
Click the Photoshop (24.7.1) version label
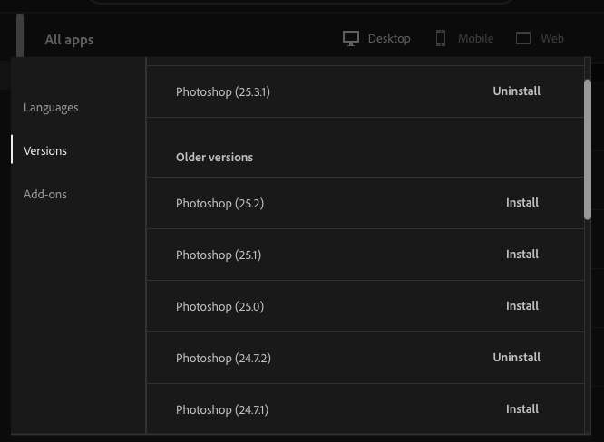222,410
